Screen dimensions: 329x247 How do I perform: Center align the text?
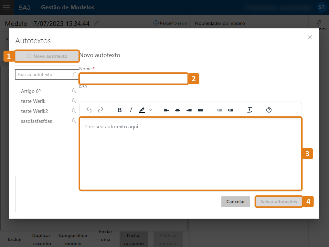point(177,110)
